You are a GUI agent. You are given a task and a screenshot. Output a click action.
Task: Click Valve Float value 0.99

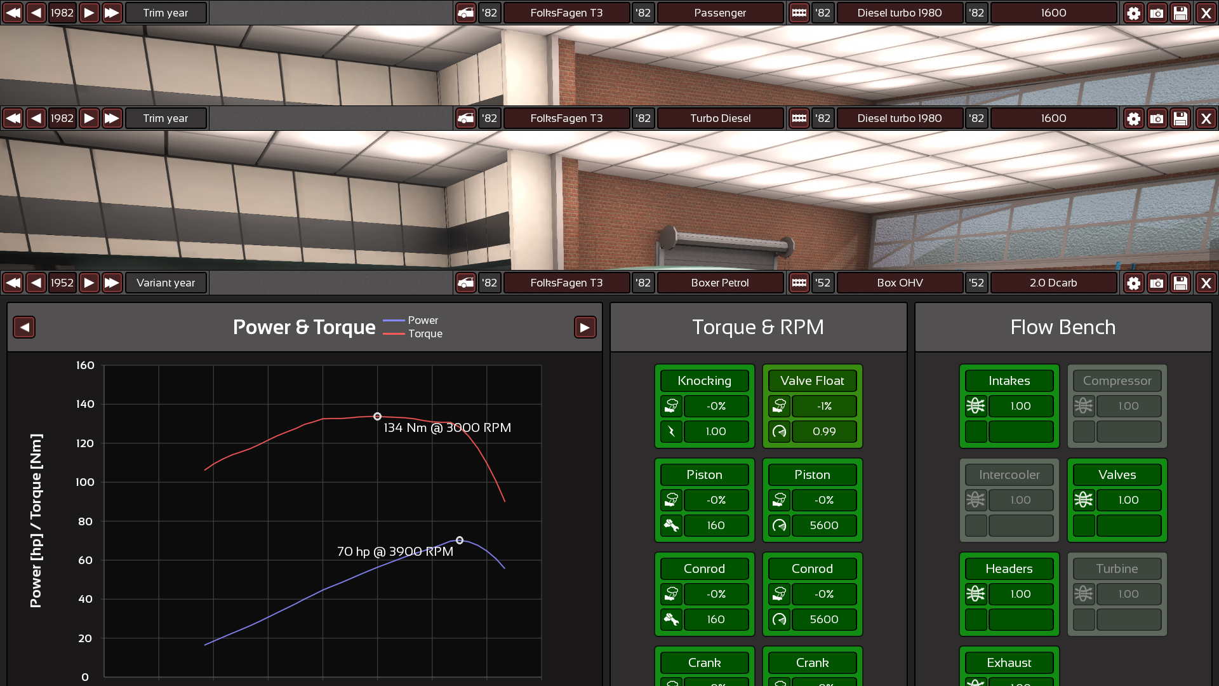(x=824, y=431)
